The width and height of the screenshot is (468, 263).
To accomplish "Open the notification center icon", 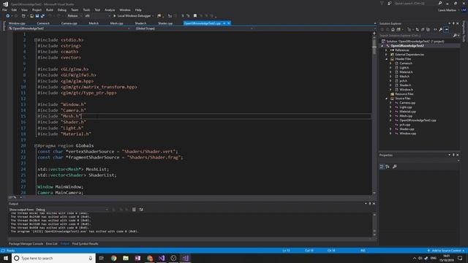I will click(x=460, y=258).
